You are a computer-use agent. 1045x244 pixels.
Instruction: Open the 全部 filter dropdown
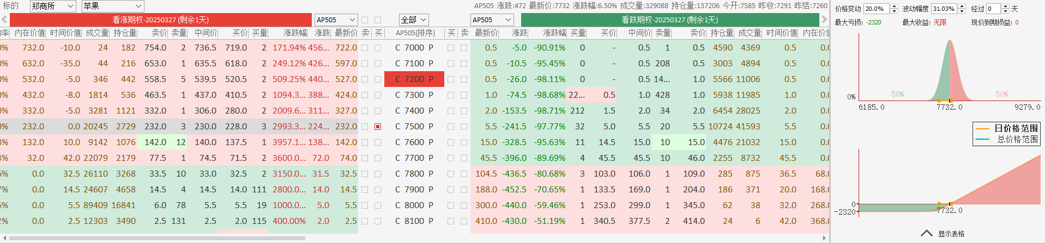click(x=413, y=20)
